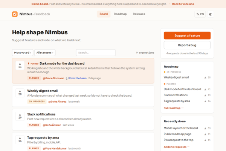226x151 pixels.
Task: Open the Tag requests by area suggestion title
Action: pyautogui.click(x=43, y=138)
